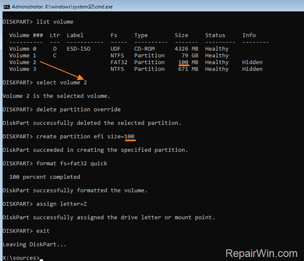Click drive letter 'C' of Volume 1
The image size is (304, 261).
[55, 55]
